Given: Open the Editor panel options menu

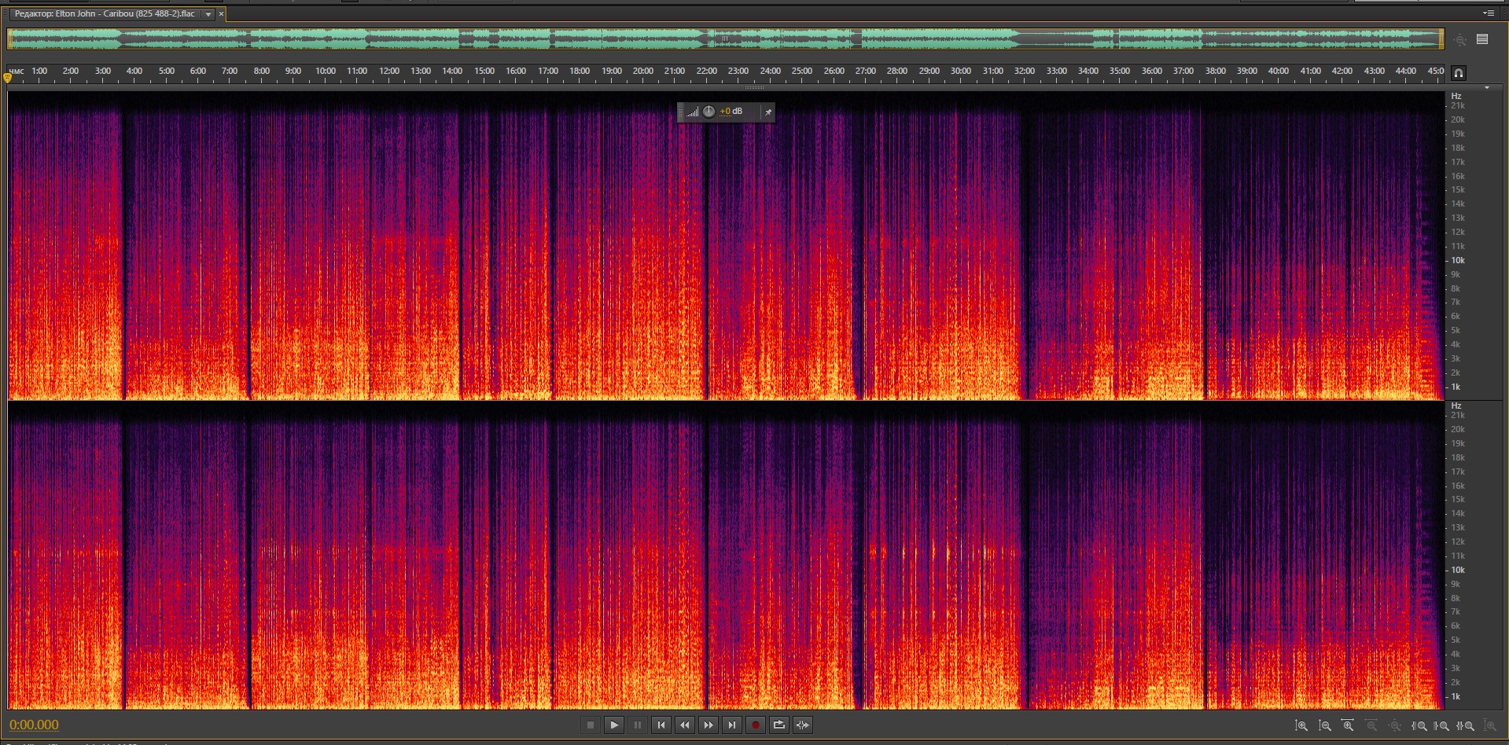Looking at the screenshot, I should pyautogui.click(x=1489, y=13).
